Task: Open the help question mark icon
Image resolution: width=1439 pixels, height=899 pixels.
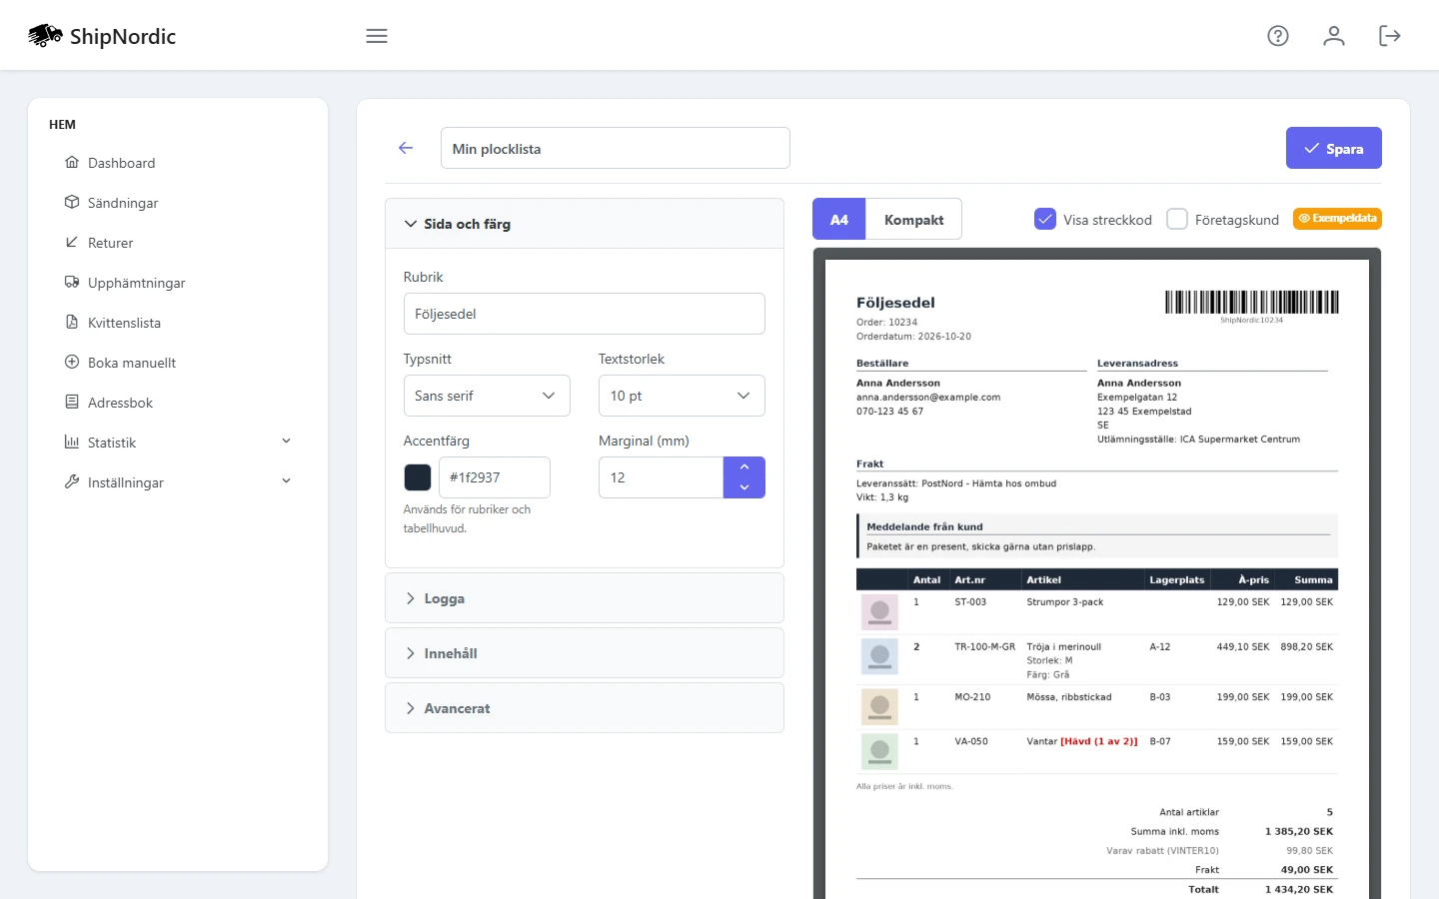Action: 1277,36
